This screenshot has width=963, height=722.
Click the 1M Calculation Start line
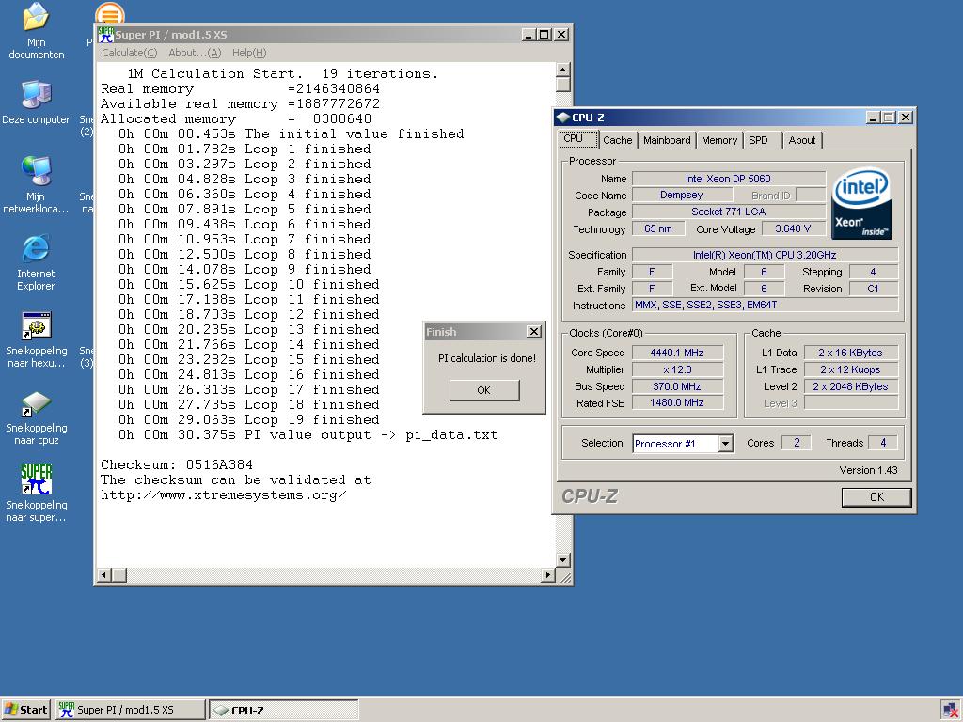tap(282, 73)
